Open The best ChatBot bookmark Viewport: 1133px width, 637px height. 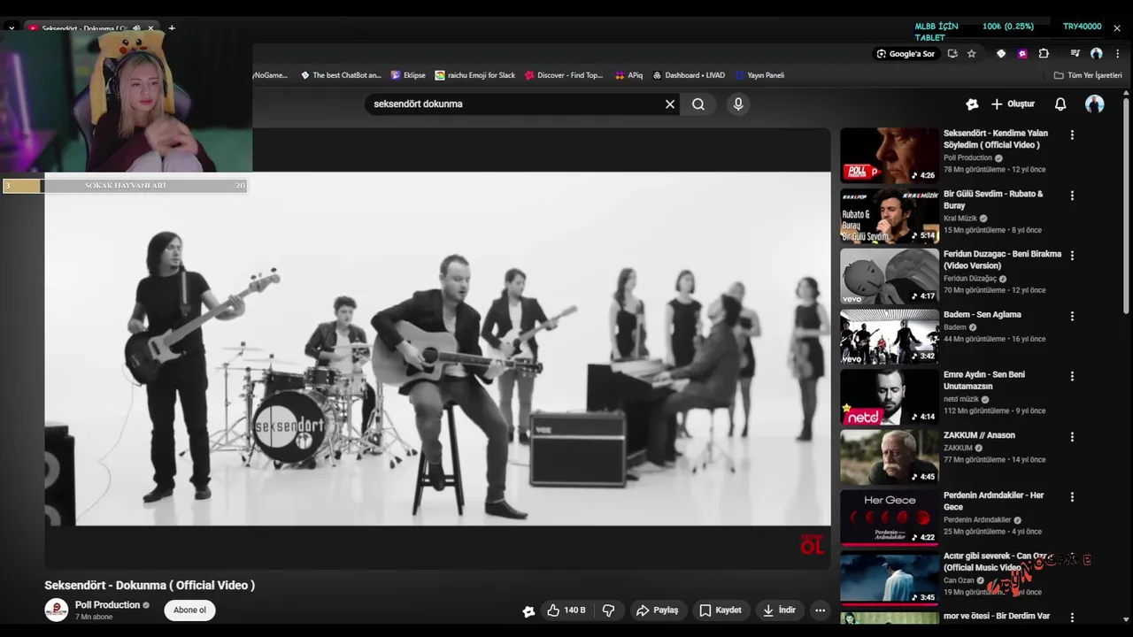click(341, 75)
